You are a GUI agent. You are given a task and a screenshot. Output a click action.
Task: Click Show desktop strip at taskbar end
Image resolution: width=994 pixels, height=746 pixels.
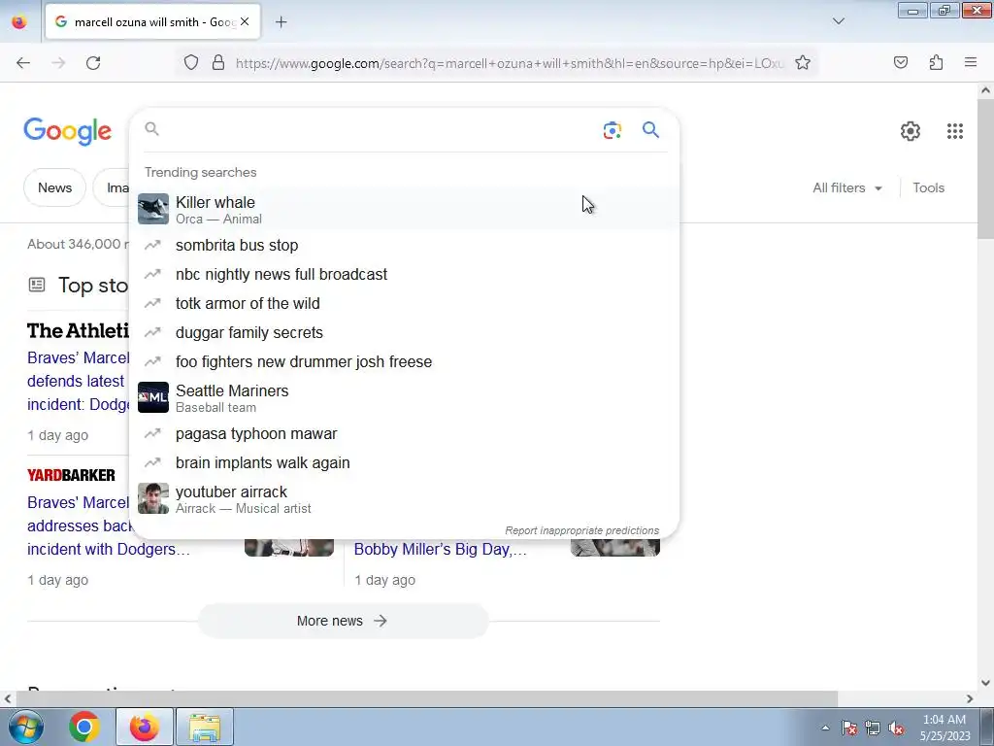pyautogui.click(x=987, y=727)
